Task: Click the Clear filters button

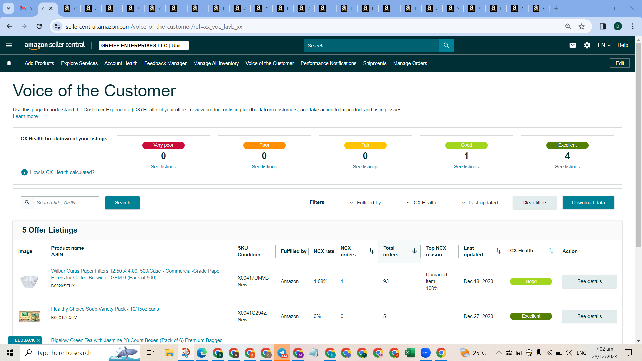Action: coord(535,203)
